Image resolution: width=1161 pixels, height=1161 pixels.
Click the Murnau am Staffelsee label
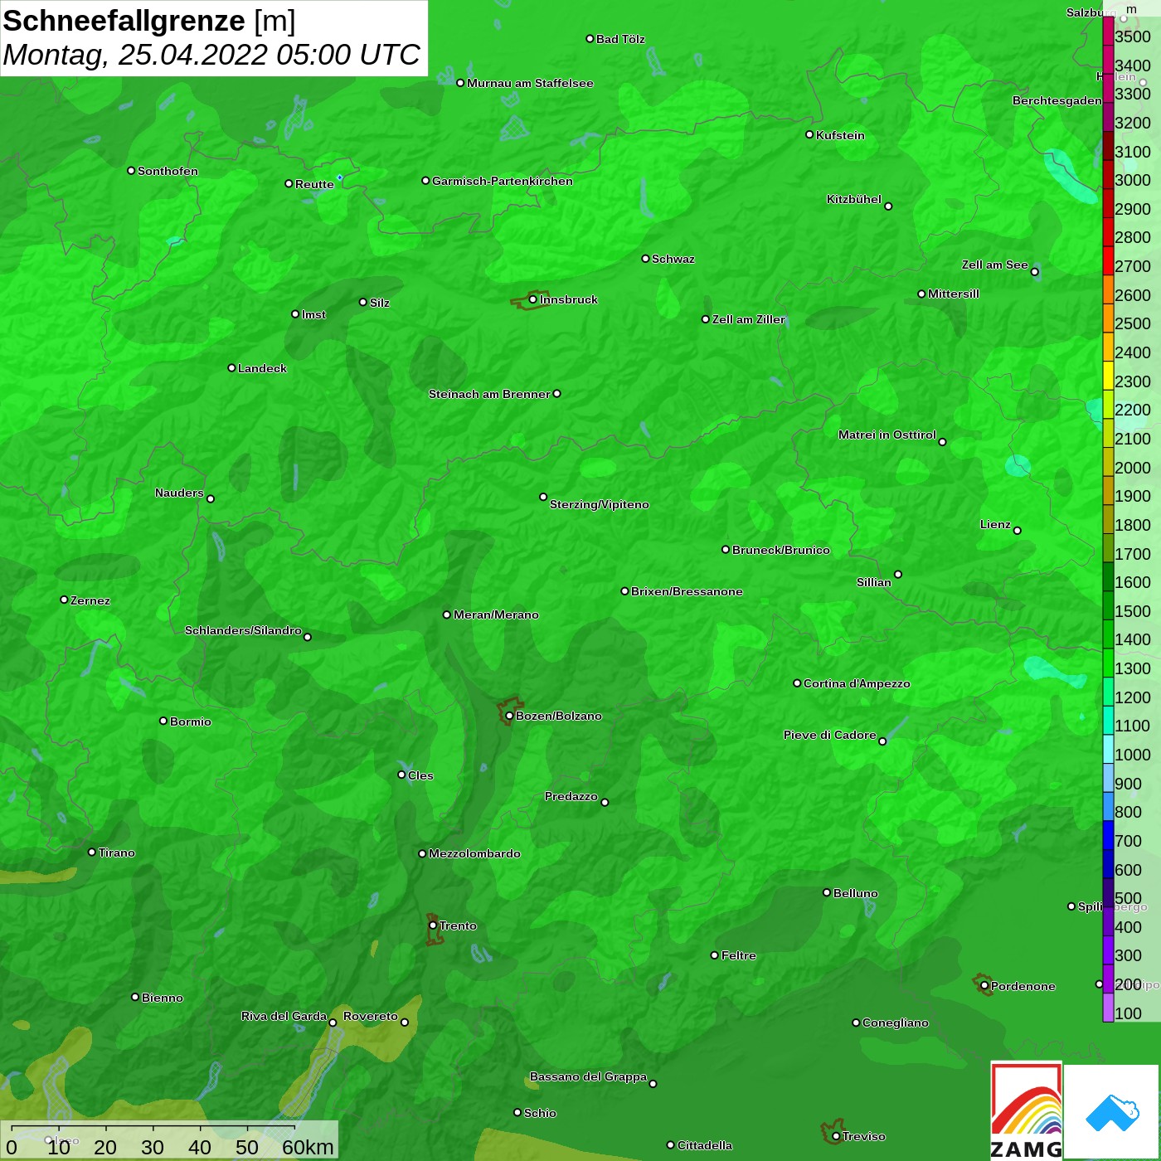pyautogui.click(x=530, y=83)
